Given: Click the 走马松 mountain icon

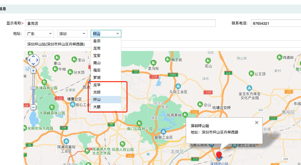Looking at the screenshot, I should click(153, 63).
